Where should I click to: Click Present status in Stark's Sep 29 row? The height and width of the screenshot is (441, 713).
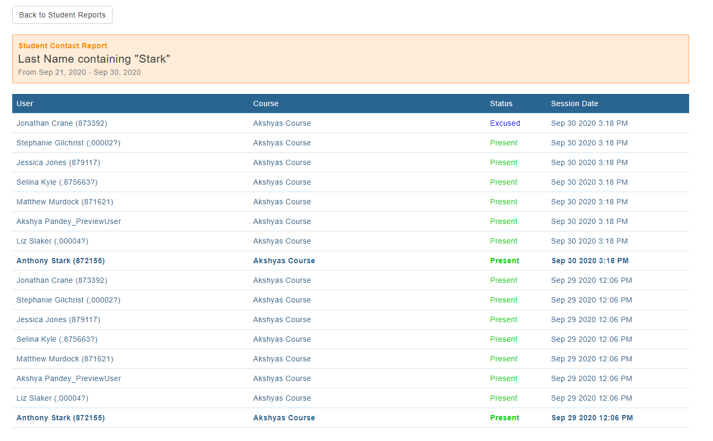point(504,418)
